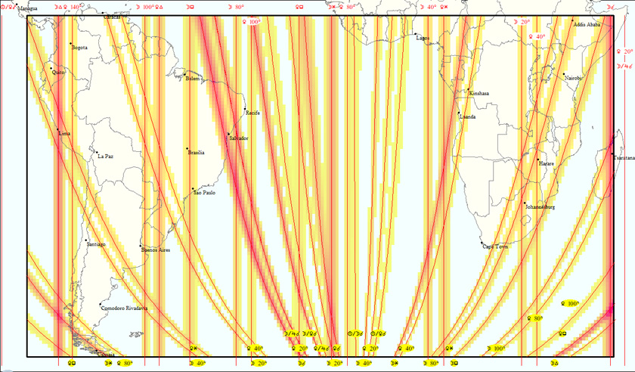Select the Johannesburg label
The image size is (635, 372).
[540, 206]
